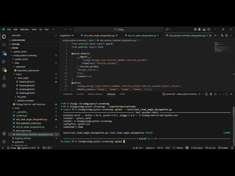Add a new terminal with plus icon

coord(199,94)
